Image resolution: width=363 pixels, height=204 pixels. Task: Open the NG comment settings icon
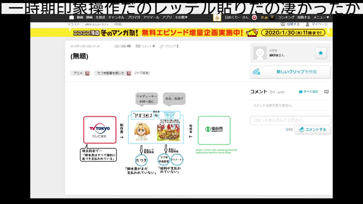(x=326, y=91)
